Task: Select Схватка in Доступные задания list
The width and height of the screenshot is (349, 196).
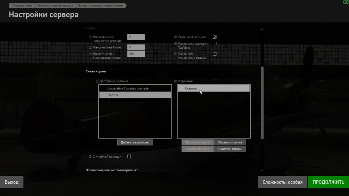Action: point(135,95)
